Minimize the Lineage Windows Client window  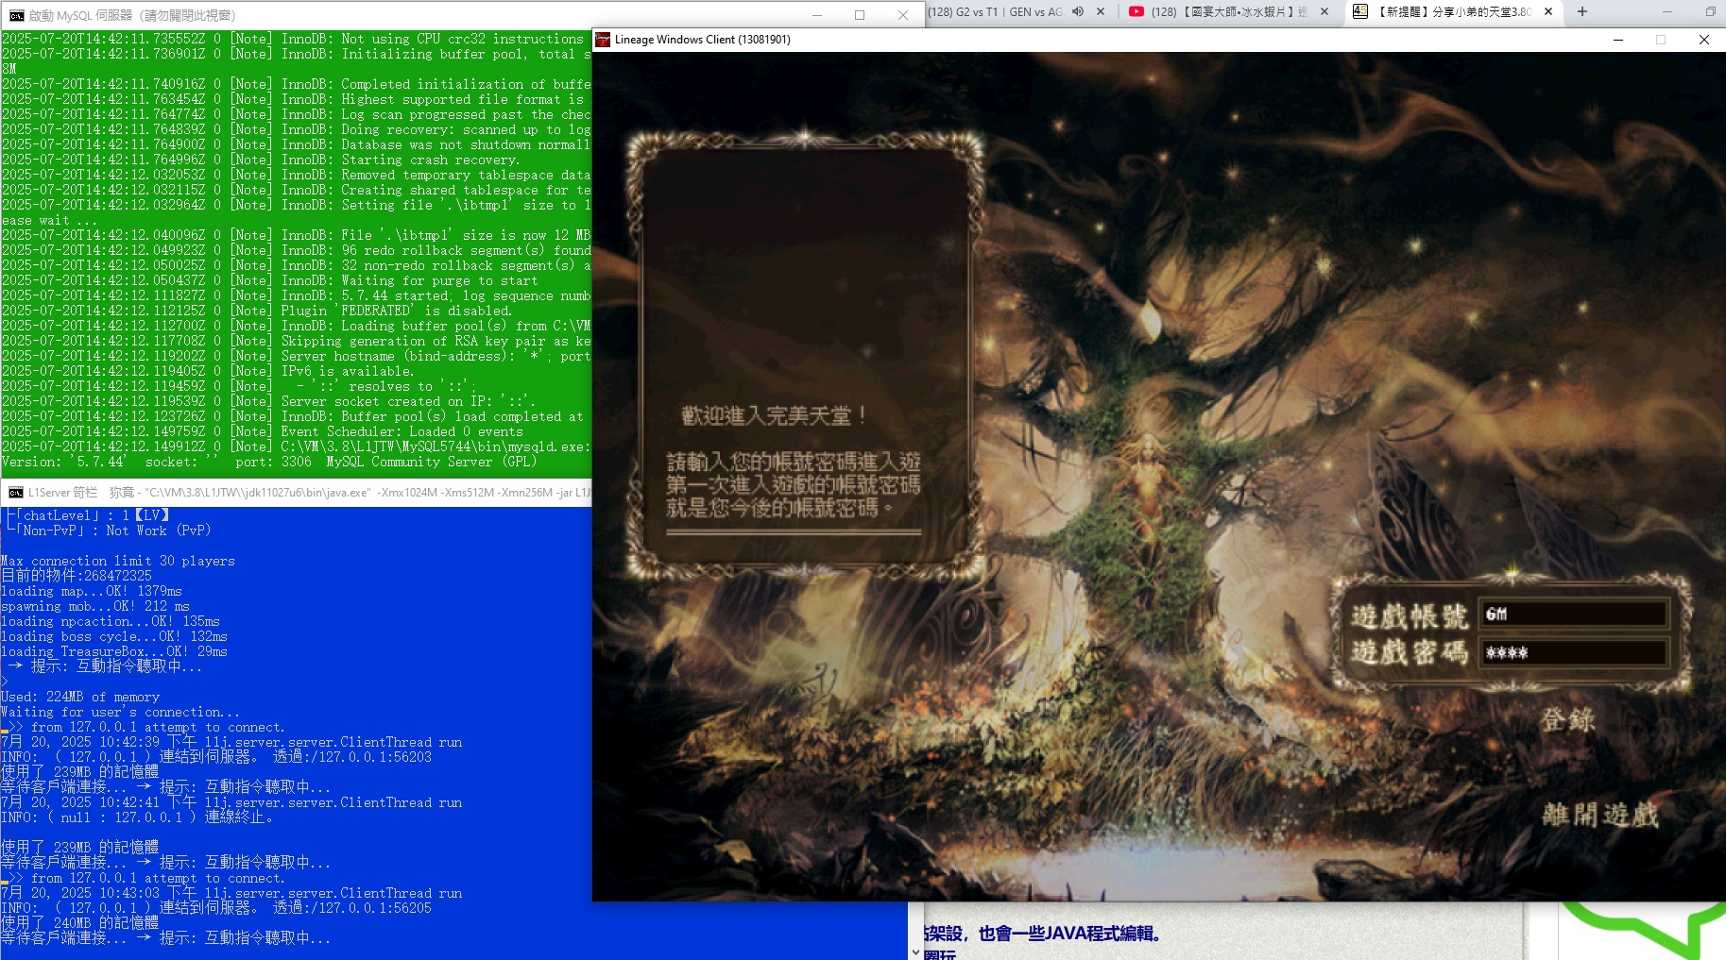click(x=1618, y=40)
